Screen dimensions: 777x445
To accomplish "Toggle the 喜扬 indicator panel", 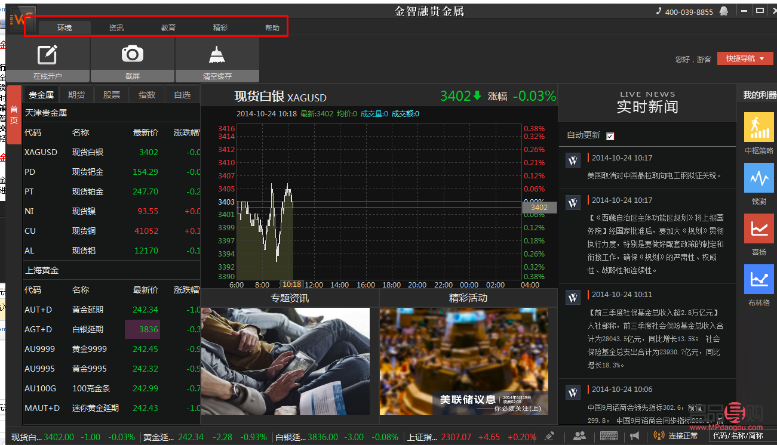I will point(758,228).
